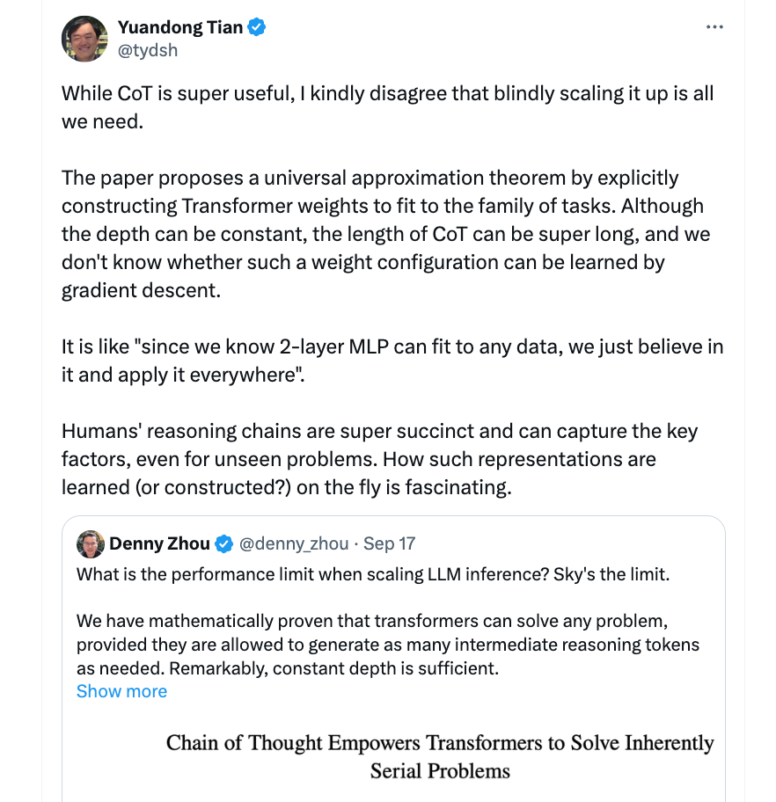Click the @tydsh handle

[148, 50]
